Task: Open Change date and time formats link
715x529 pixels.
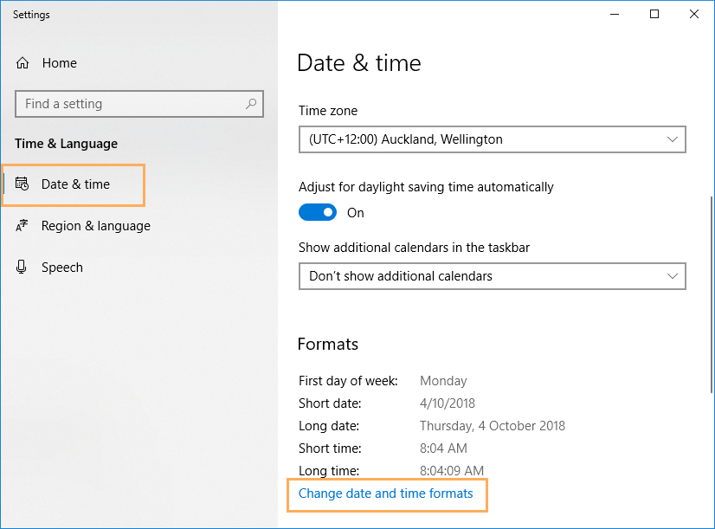Action: click(x=386, y=494)
